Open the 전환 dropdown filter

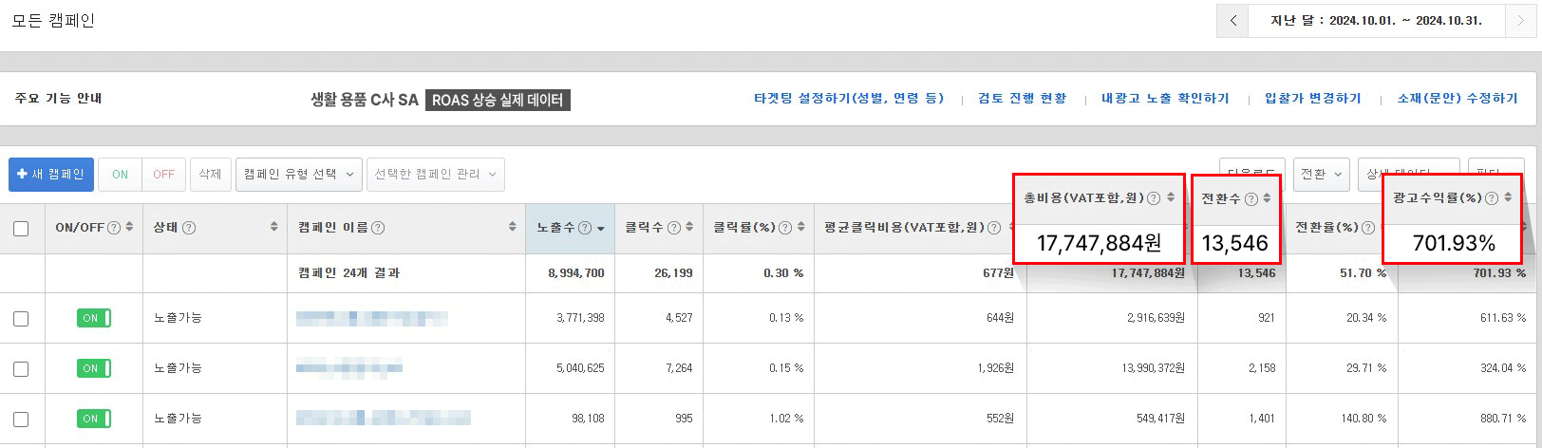coord(1322,175)
